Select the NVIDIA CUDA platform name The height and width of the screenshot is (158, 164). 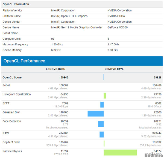tap(116, 16)
